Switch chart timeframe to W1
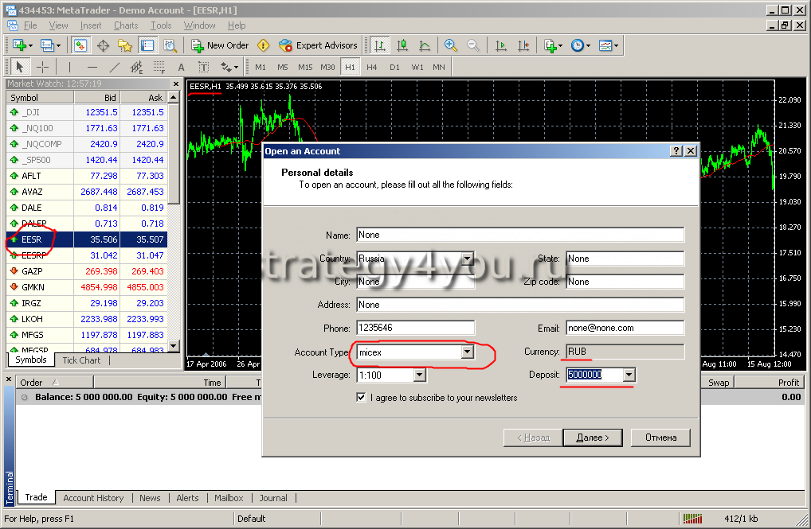 (x=417, y=67)
